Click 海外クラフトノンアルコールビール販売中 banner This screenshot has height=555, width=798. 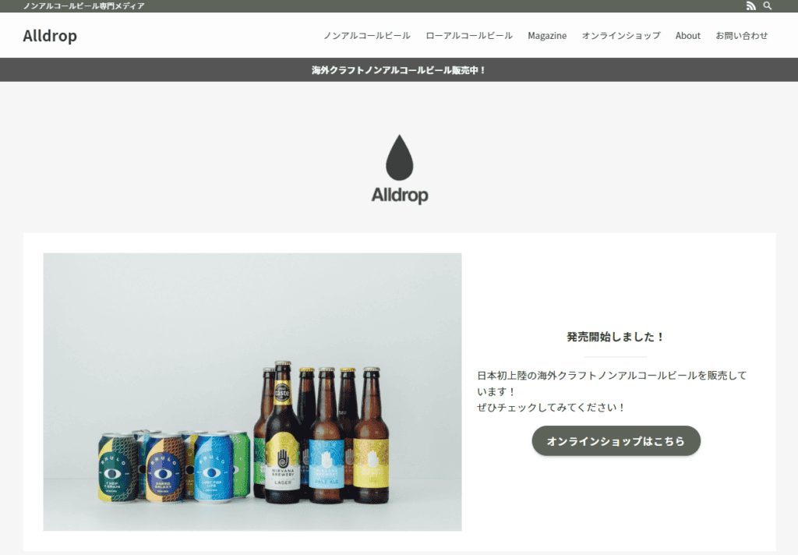point(399,69)
